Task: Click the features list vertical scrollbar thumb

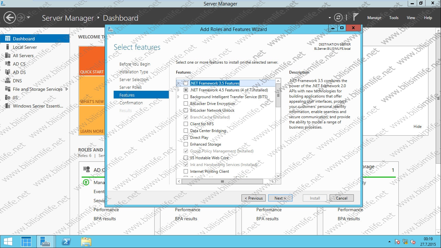Action: point(278,96)
